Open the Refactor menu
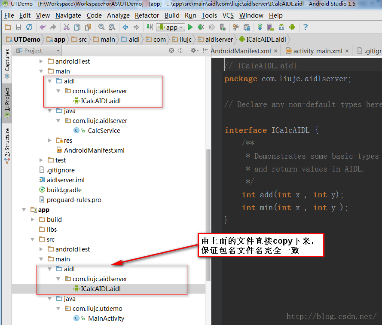This screenshot has width=382, height=325. click(147, 15)
